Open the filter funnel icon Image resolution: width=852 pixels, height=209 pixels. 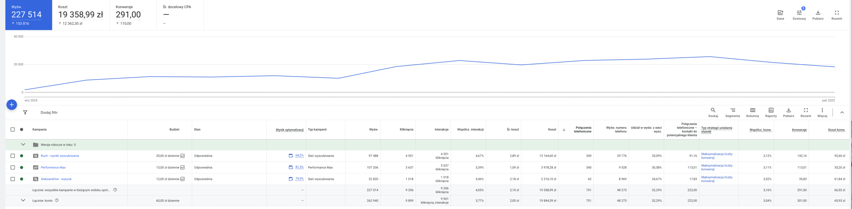point(25,113)
